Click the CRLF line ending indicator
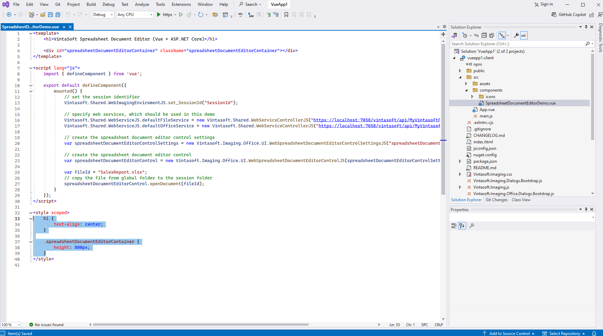Image resolution: width=603 pixels, height=336 pixels. pos(439,325)
